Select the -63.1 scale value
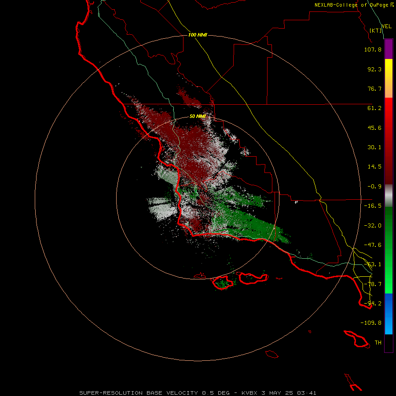 tap(373, 264)
